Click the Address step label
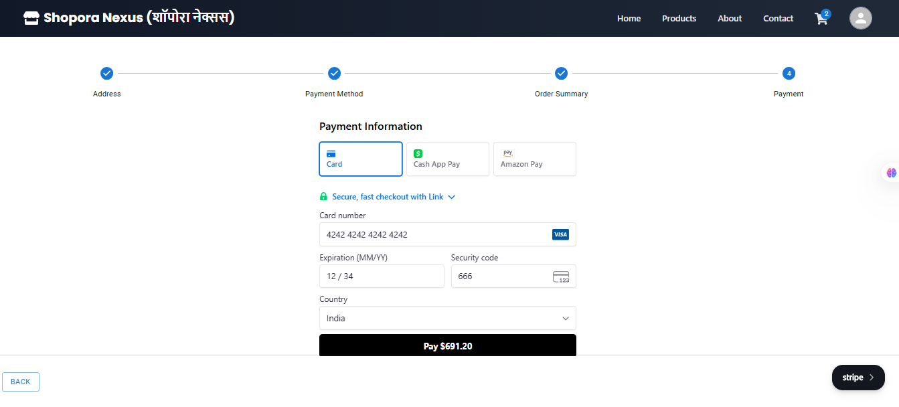 (106, 94)
